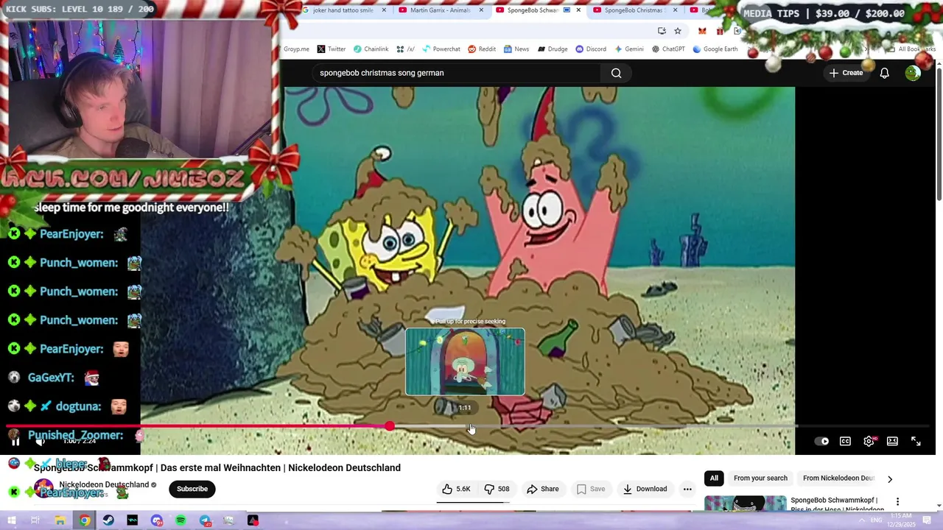
Task: Open options for the suggested SpongeBob video
Action: click(x=897, y=501)
